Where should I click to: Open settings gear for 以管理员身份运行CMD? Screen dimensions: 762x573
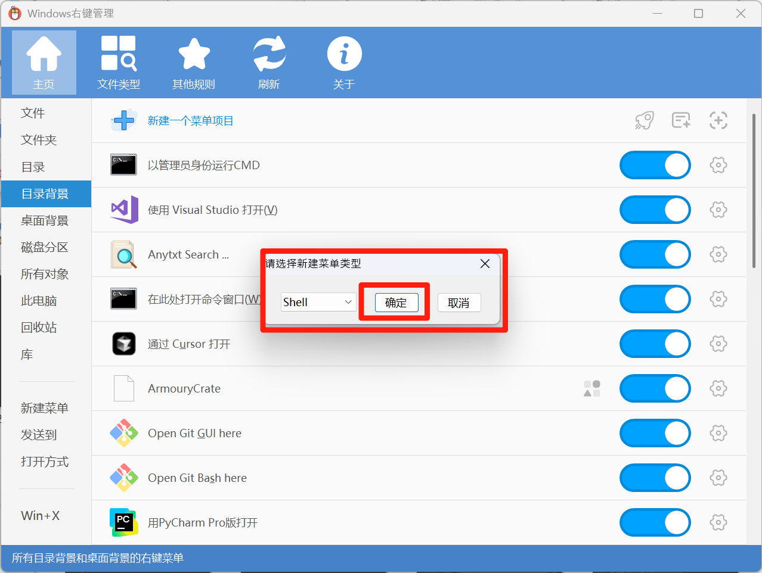(718, 165)
